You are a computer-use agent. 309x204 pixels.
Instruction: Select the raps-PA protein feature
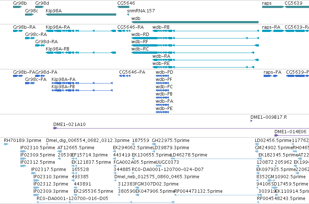pos(271,76)
